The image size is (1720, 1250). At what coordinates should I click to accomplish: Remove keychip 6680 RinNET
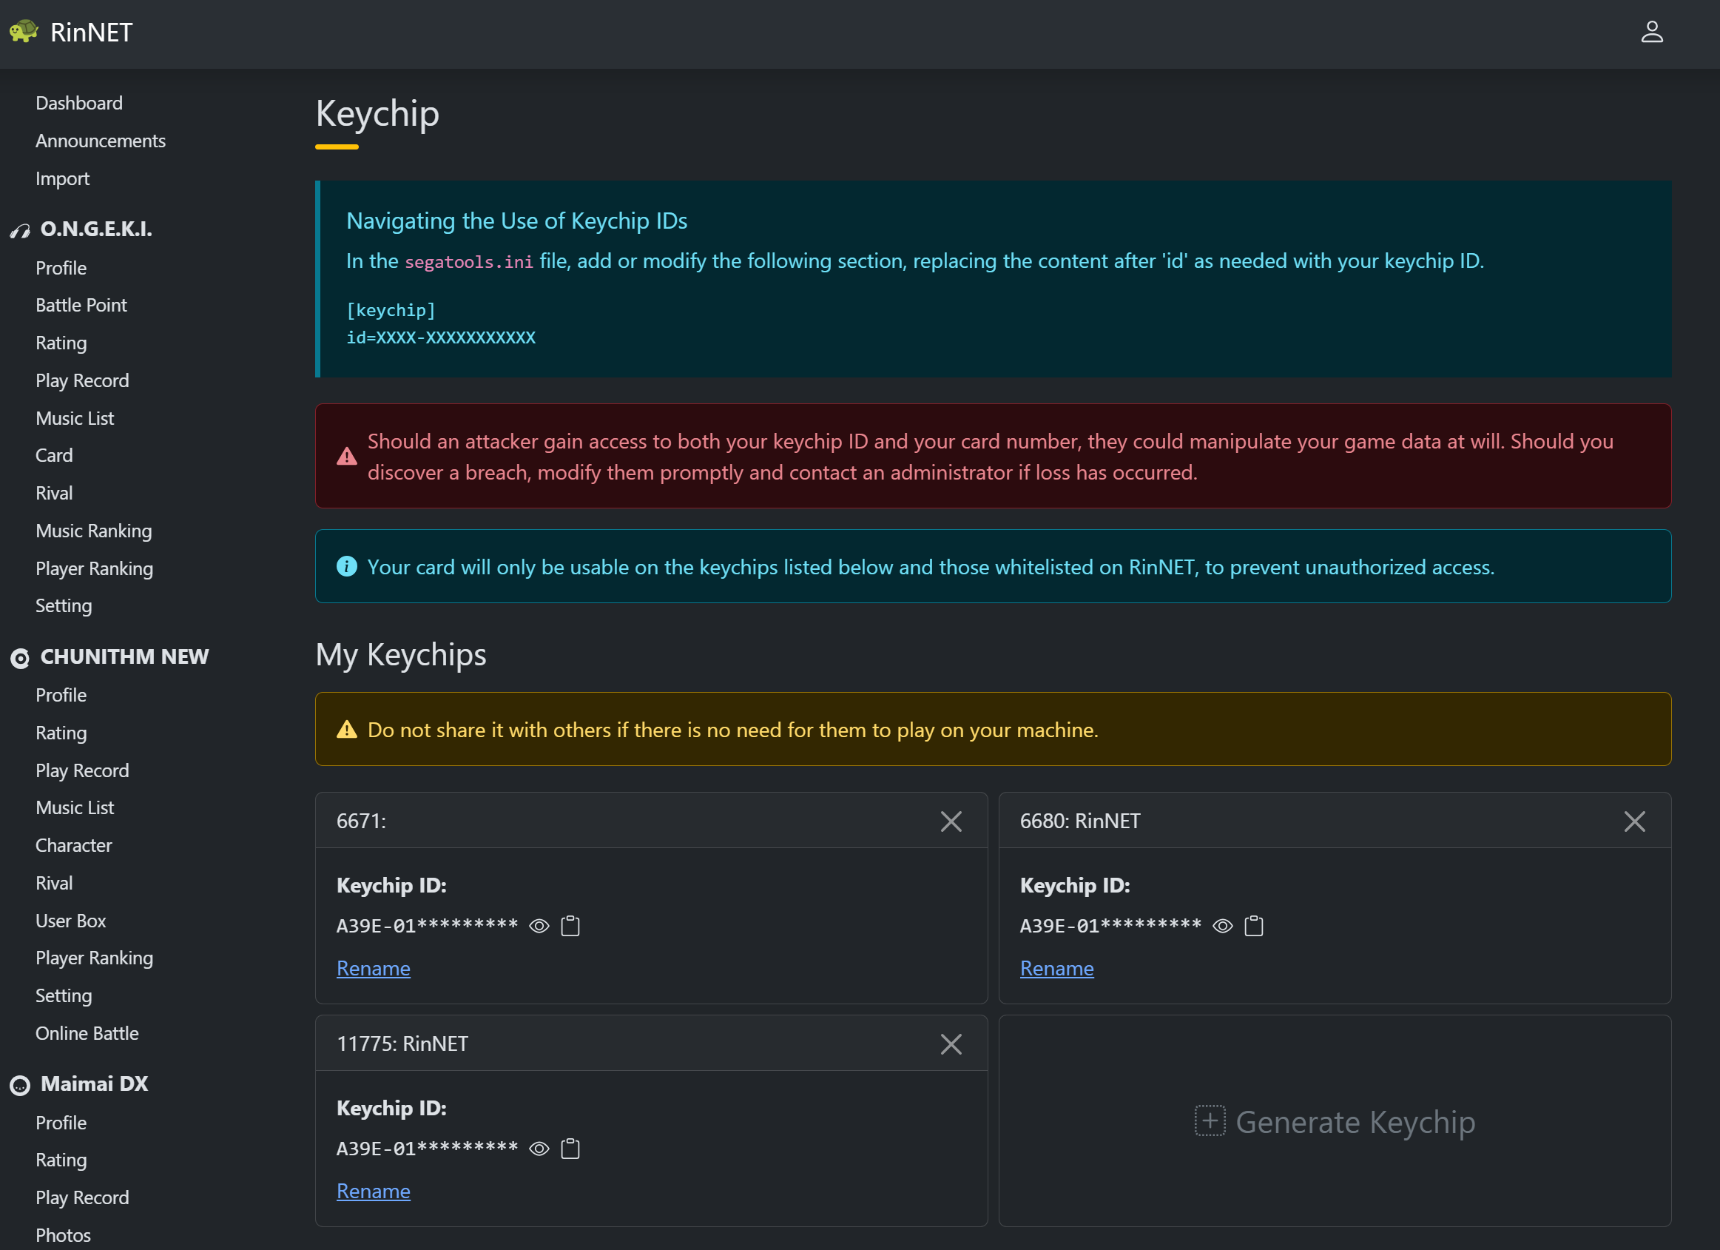click(x=1633, y=821)
